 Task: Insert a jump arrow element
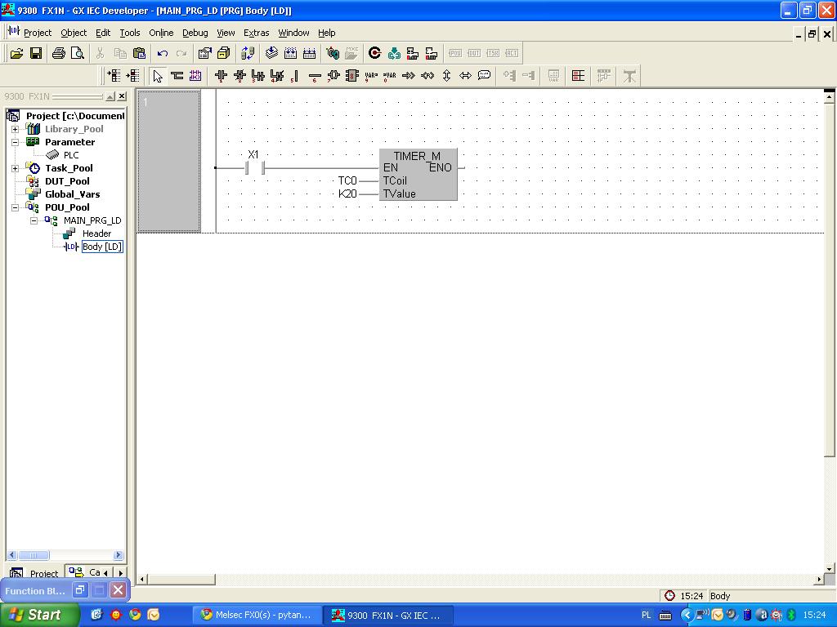pyautogui.click(x=409, y=76)
